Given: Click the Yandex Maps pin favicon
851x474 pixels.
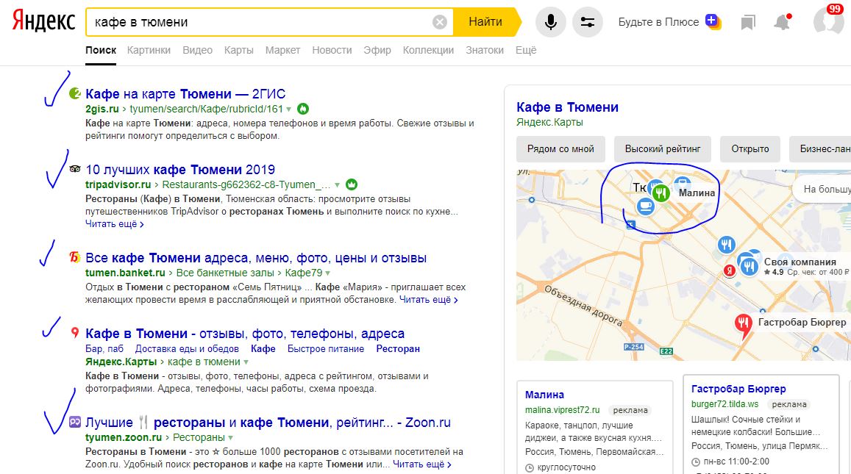Looking at the screenshot, I should 75,333.
